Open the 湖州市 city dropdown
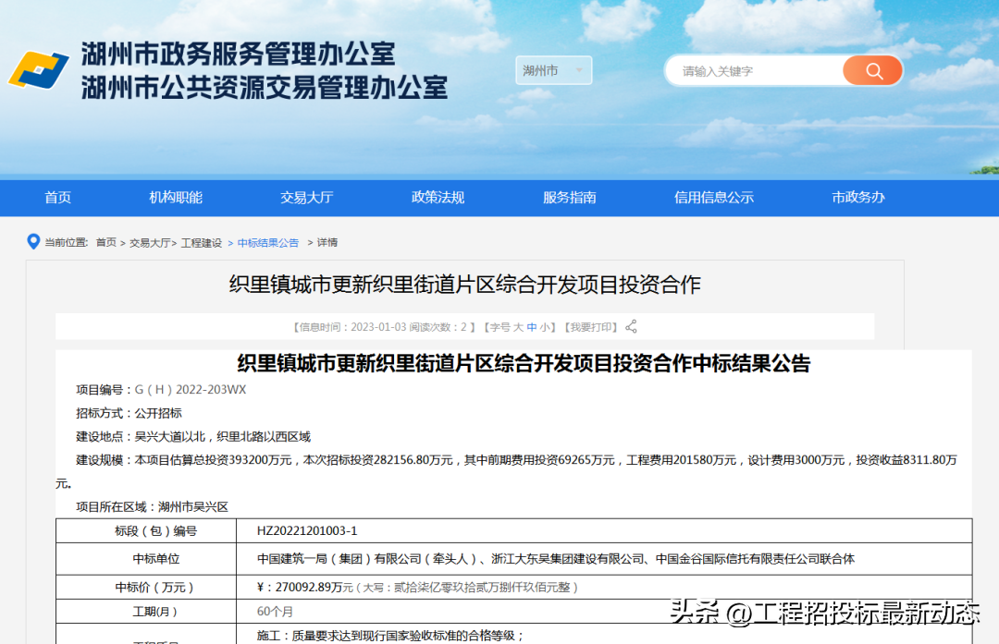Image resolution: width=999 pixels, height=644 pixels. [554, 70]
